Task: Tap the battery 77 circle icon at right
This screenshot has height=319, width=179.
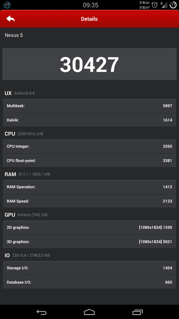Action: (x=173, y=5)
